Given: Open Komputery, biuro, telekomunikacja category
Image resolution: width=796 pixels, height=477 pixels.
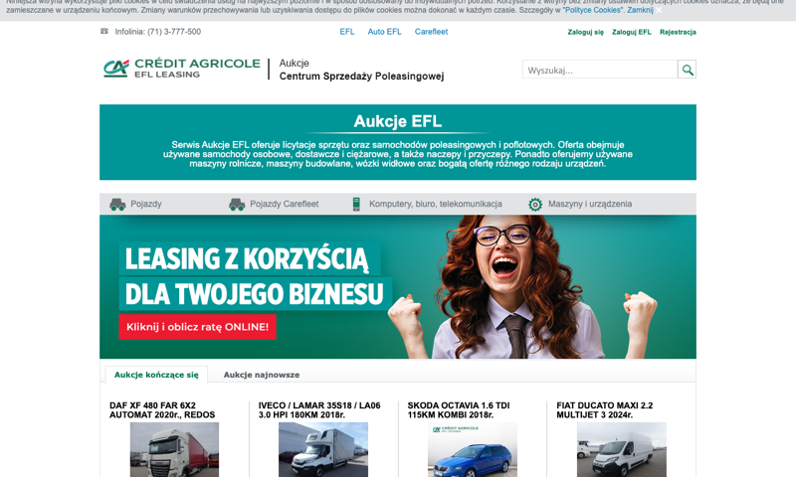Looking at the screenshot, I should (x=436, y=204).
